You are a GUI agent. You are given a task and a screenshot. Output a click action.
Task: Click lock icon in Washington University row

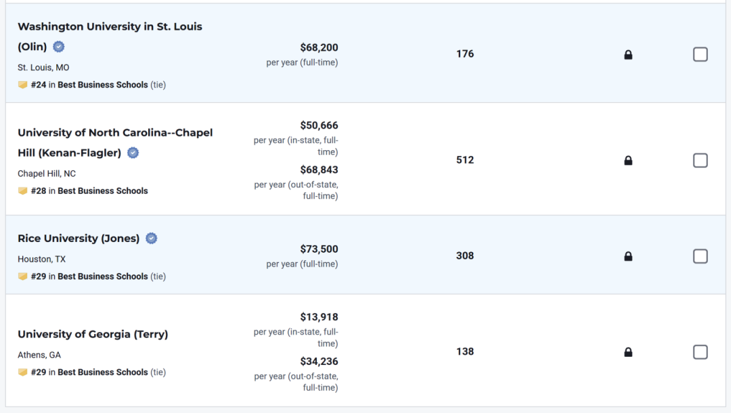click(x=628, y=55)
